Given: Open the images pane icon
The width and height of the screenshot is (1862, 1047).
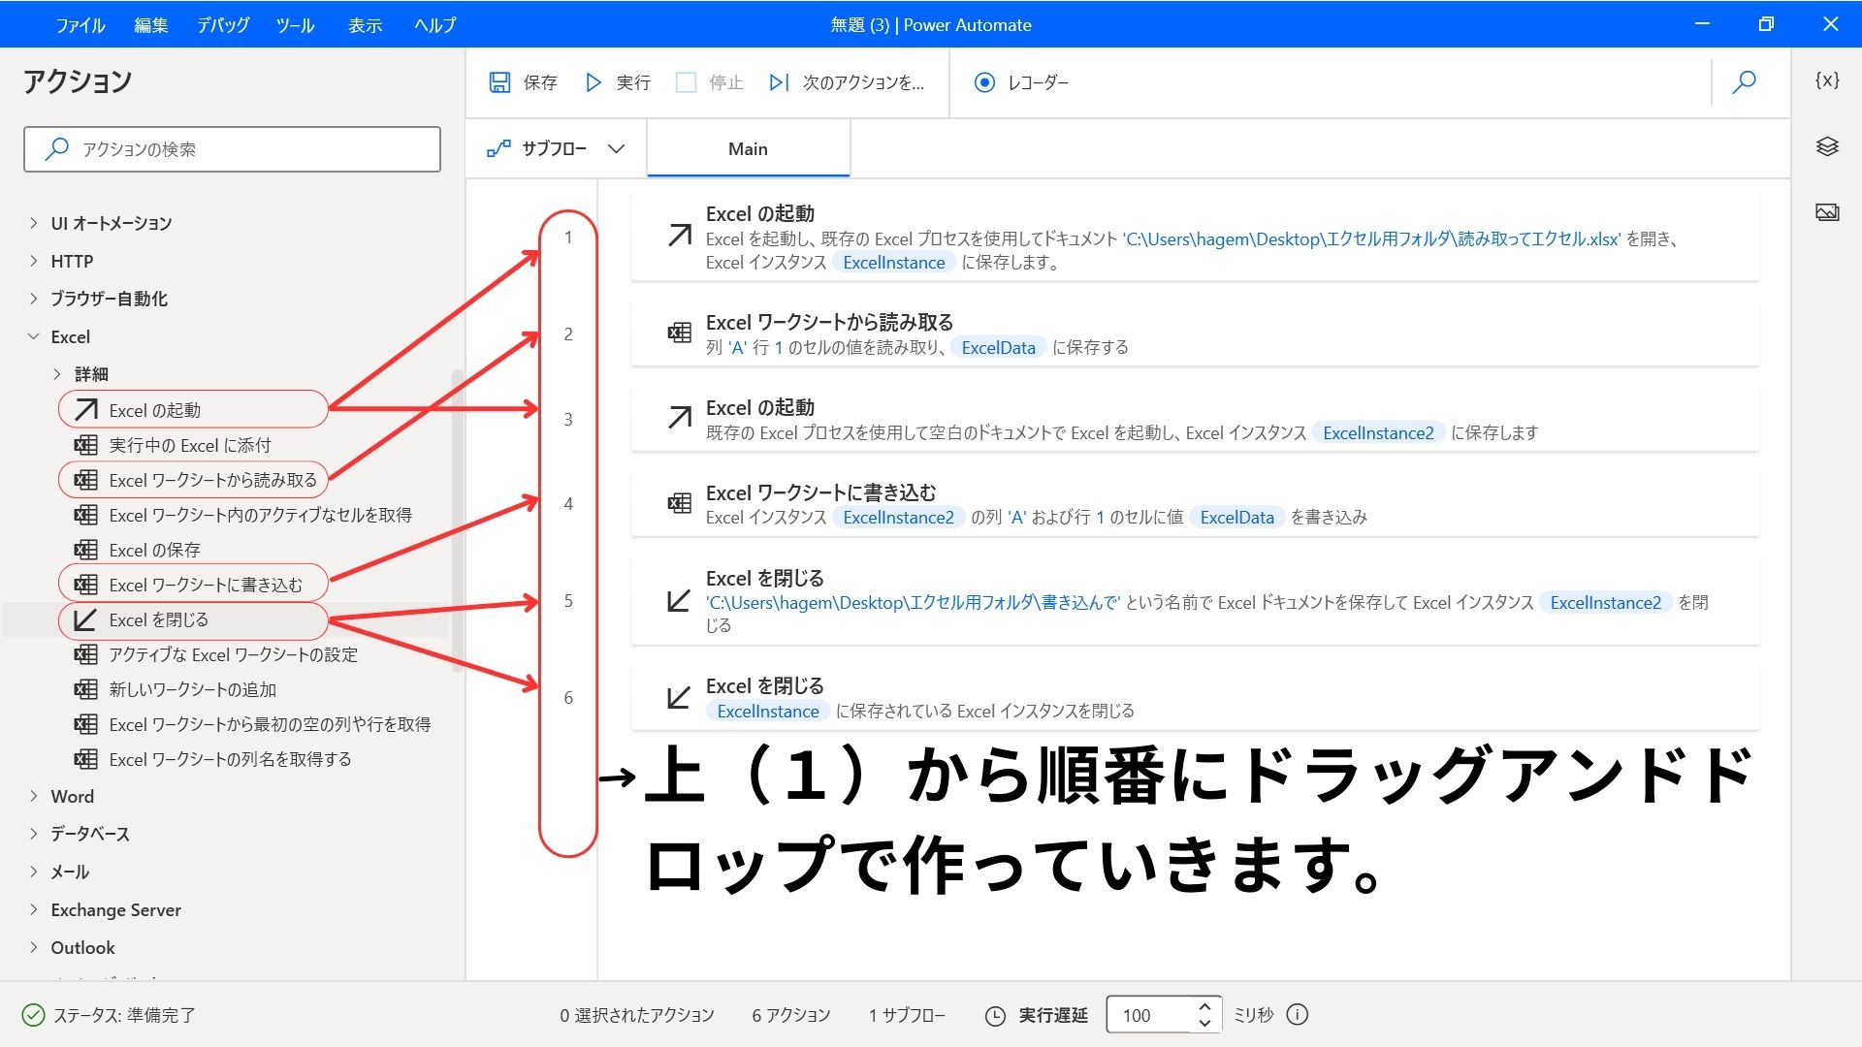Looking at the screenshot, I should pyautogui.click(x=1827, y=212).
